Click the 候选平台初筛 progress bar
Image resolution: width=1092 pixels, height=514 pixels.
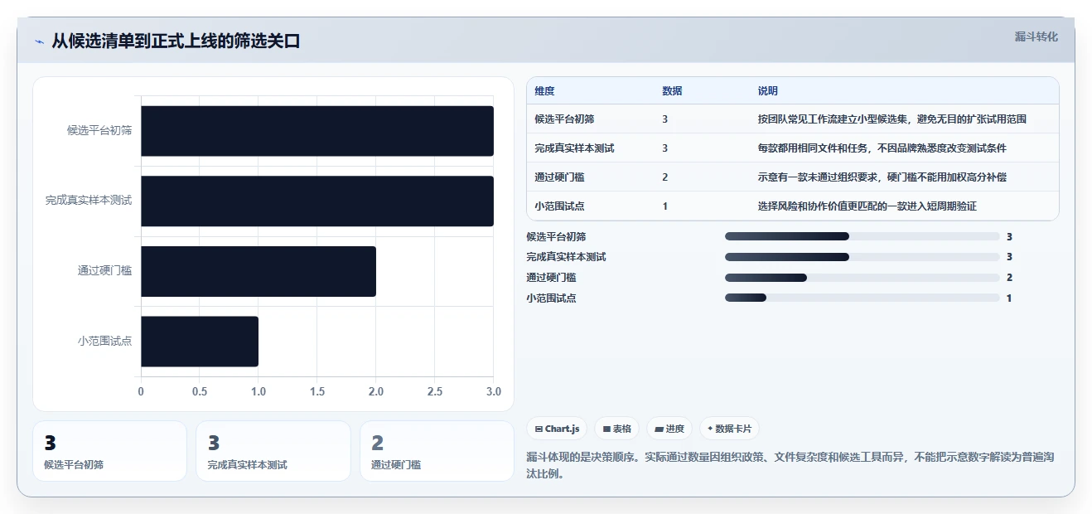[x=862, y=236]
